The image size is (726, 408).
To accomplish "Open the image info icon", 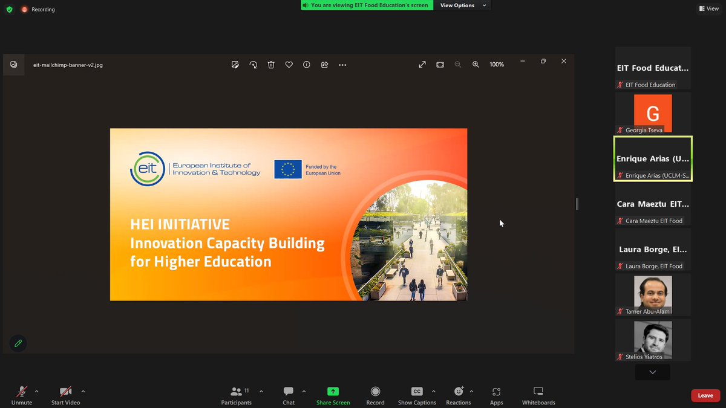I will (x=307, y=65).
